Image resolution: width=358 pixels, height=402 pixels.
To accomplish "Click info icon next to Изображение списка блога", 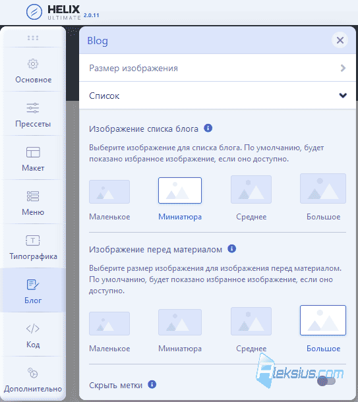I will [208, 128].
